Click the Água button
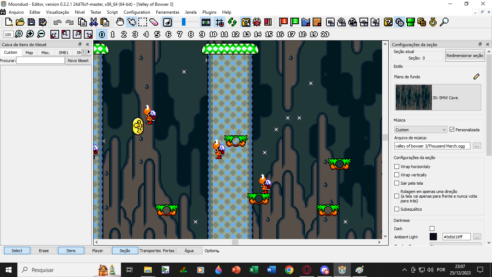 [189, 251]
